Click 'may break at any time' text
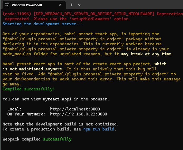 click(x=146, y=54)
